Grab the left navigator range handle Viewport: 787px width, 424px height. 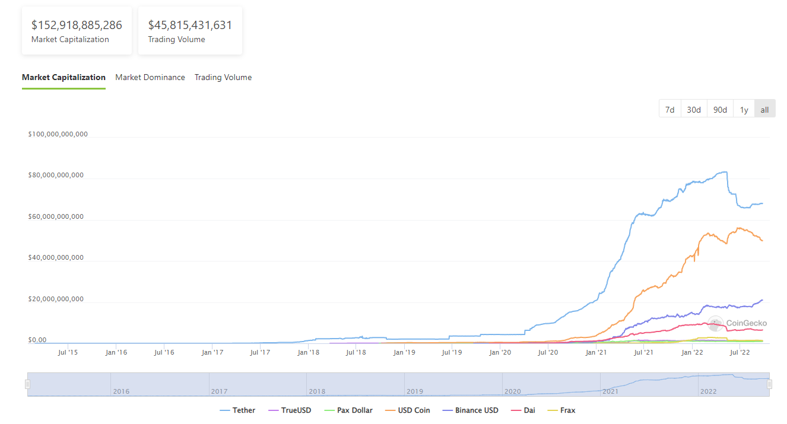tap(27, 384)
